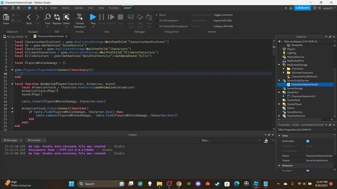Click the Pause test button

[102, 17]
